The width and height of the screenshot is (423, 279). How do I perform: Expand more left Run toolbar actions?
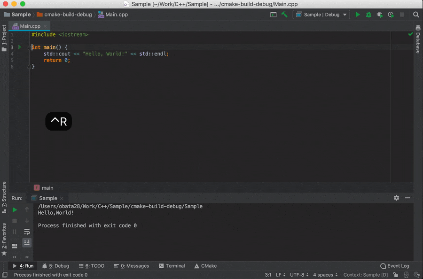coord(15,257)
